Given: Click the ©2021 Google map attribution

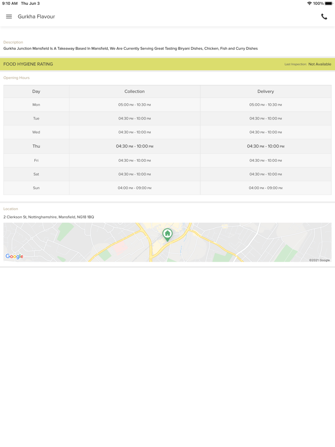Looking at the screenshot, I should pyautogui.click(x=319, y=260).
